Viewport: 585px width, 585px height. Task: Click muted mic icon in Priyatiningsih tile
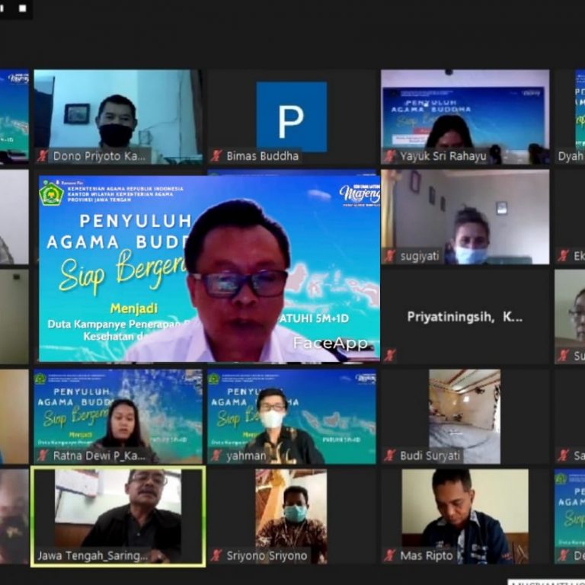390,355
